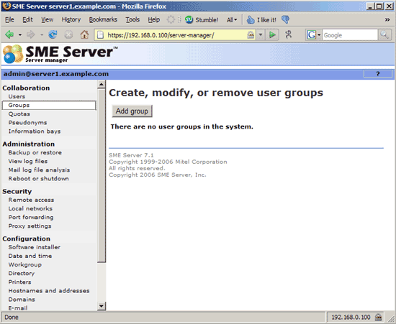Open Proxy settings

(30, 226)
